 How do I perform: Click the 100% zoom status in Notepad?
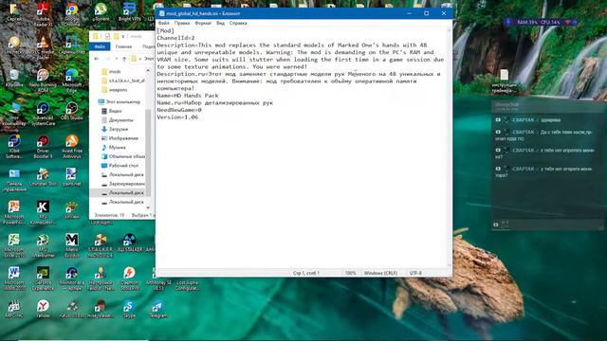(x=350, y=273)
